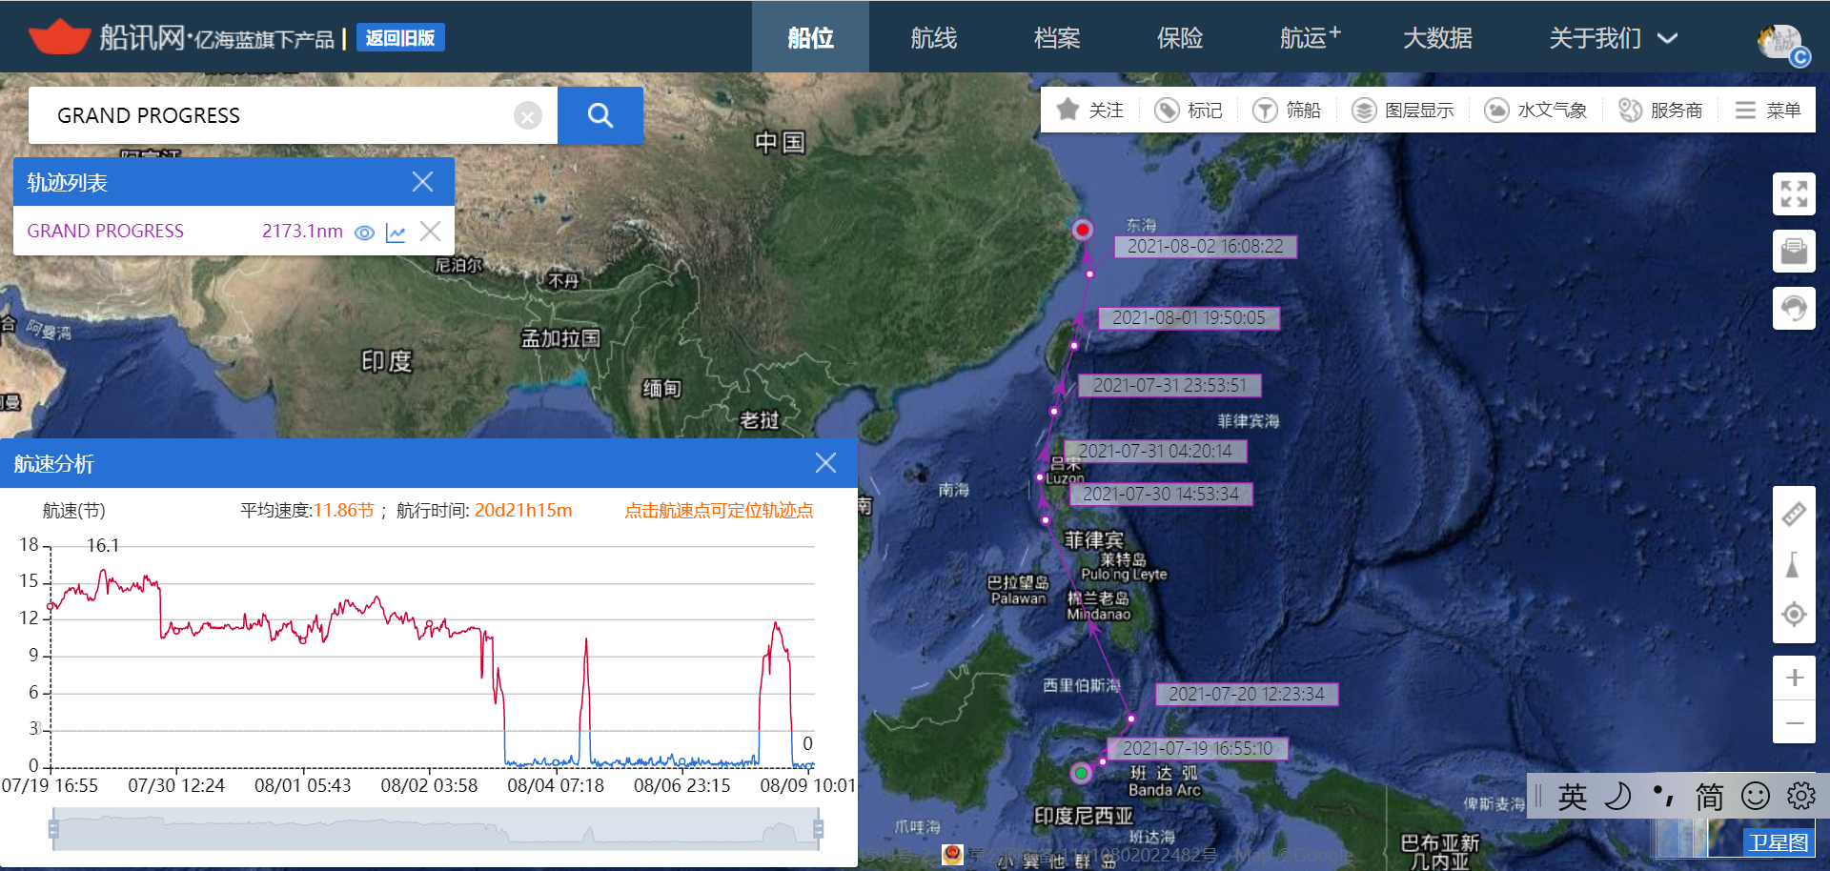The width and height of the screenshot is (1830, 871).
Task: Open the 图层显示 layer options
Action: pos(1403,111)
